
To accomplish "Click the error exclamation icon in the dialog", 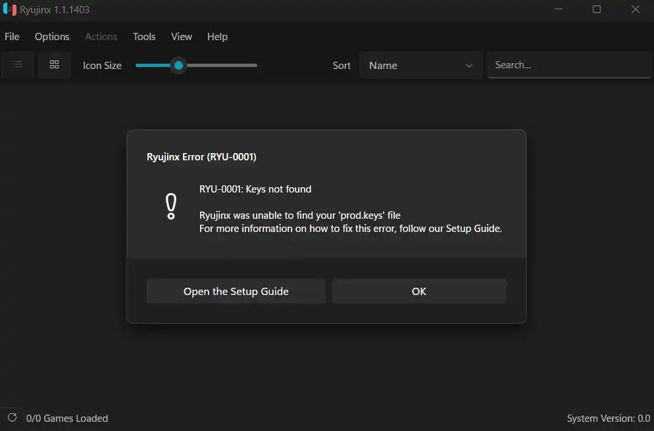I will point(171,206).
